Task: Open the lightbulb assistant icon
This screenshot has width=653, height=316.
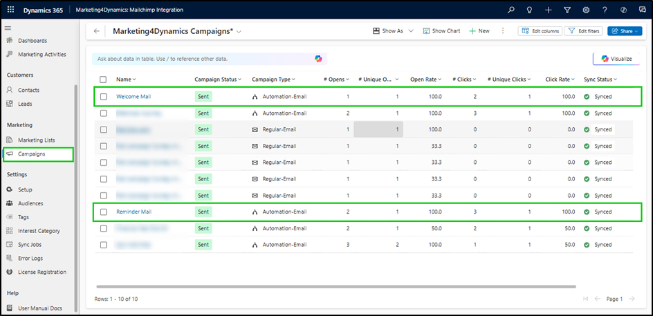Action: point(529,10)
